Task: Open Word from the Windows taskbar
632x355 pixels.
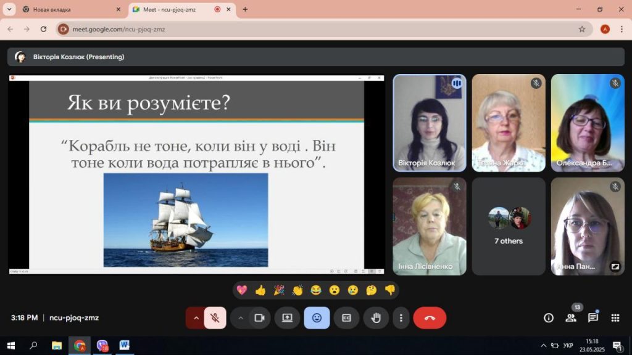Action: (124, 345)
